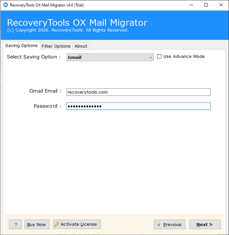229x235 pixels.
Task: Enable Use Advance Mode checkbox
Action: (x=159, y=57)
